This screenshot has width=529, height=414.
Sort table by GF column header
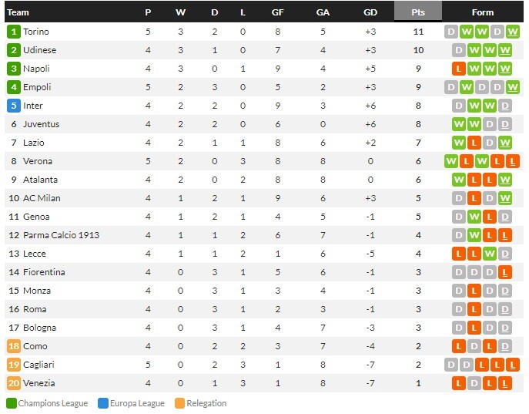coord(277,12)
